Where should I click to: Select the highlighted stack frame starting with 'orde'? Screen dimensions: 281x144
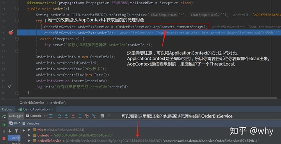tap(14, 138)
